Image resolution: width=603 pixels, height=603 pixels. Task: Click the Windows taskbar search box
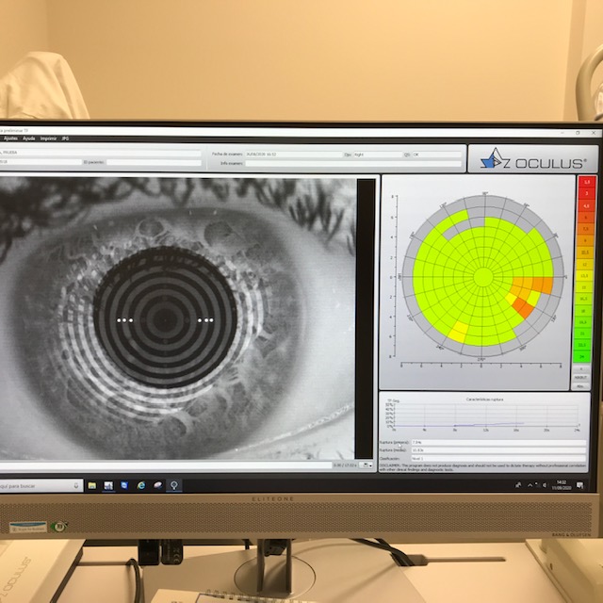(41, 486)
